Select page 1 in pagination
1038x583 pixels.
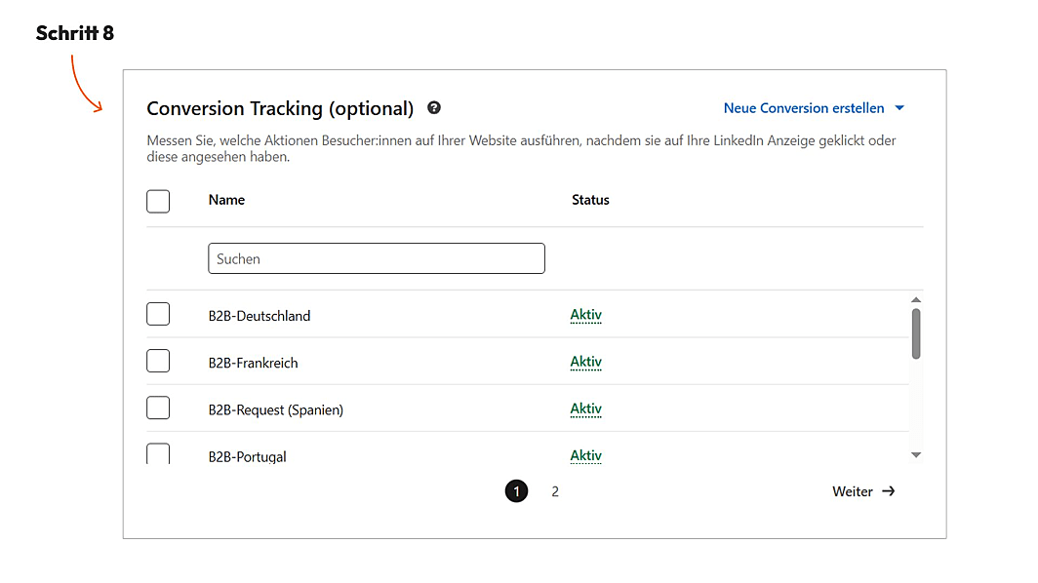point(516,491)
